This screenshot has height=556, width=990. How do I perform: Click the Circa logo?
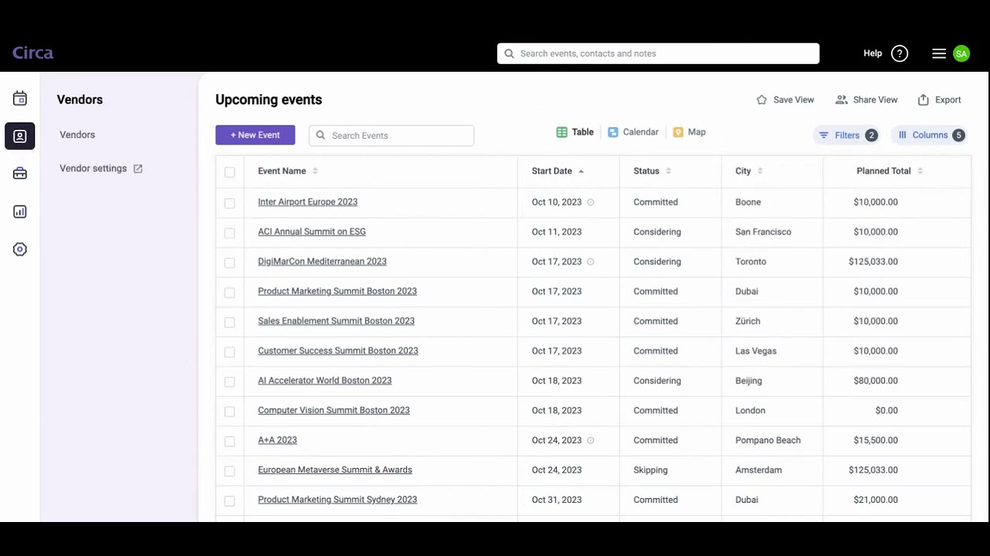point(32,53)
